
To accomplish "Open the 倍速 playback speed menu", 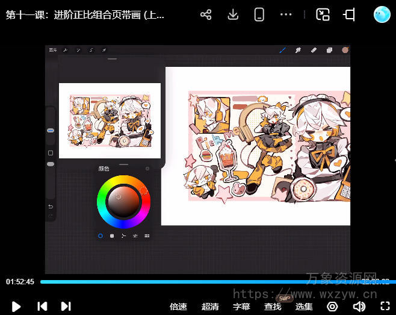I will click(x=178, y=307).
